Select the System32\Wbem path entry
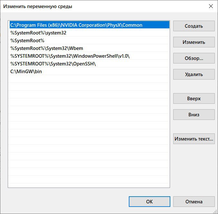 pos(47,48)
